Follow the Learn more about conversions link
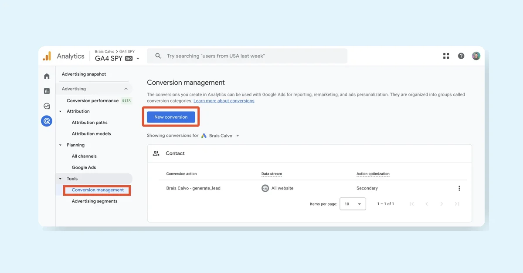The height and width of the screenshot is (273, 523). click(224, 101)
